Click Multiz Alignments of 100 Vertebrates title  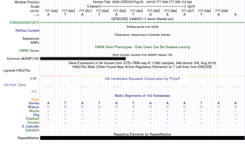pos(142,96)
